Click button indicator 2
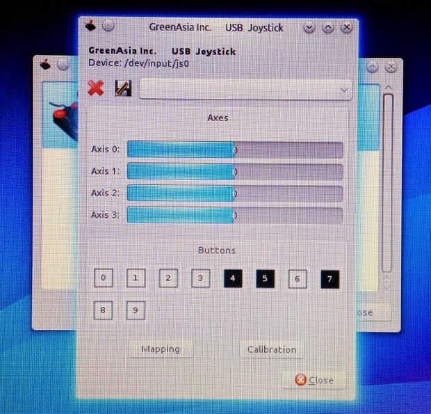 [168, 278]
